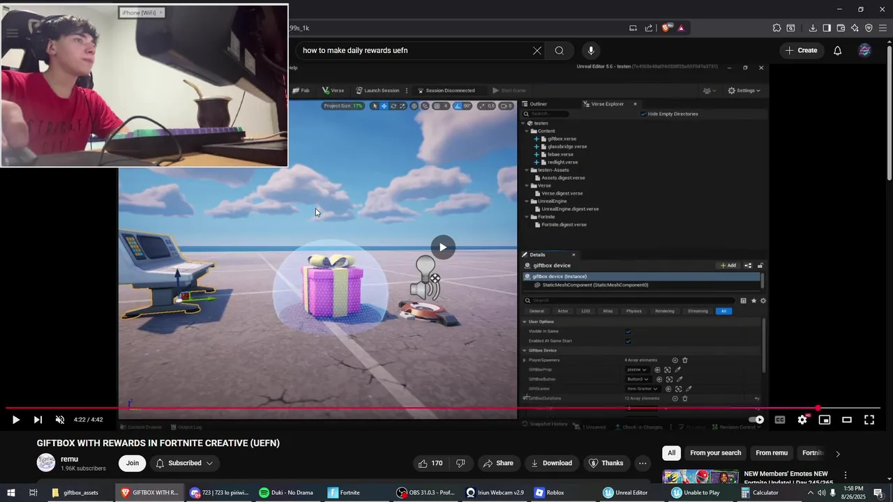893x502 pixels.
Task: Open remu channel name link
Action: click(69, 459)
